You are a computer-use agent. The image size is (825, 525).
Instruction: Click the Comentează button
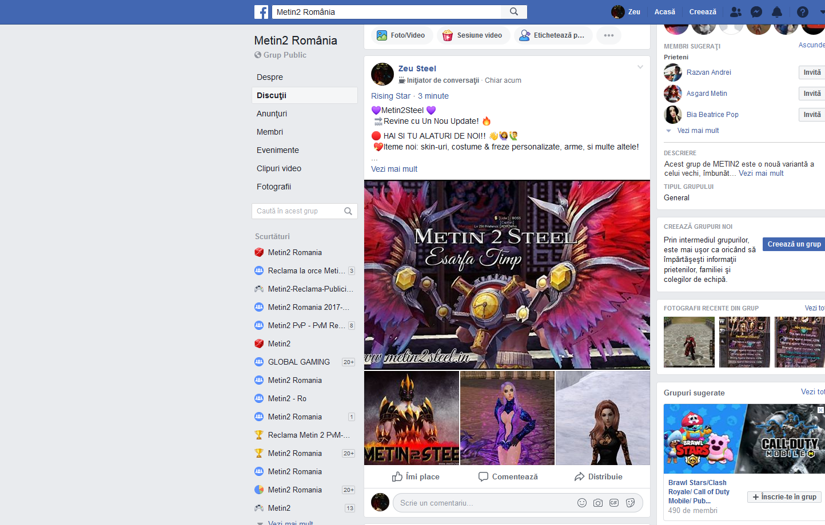coord(508,476)
